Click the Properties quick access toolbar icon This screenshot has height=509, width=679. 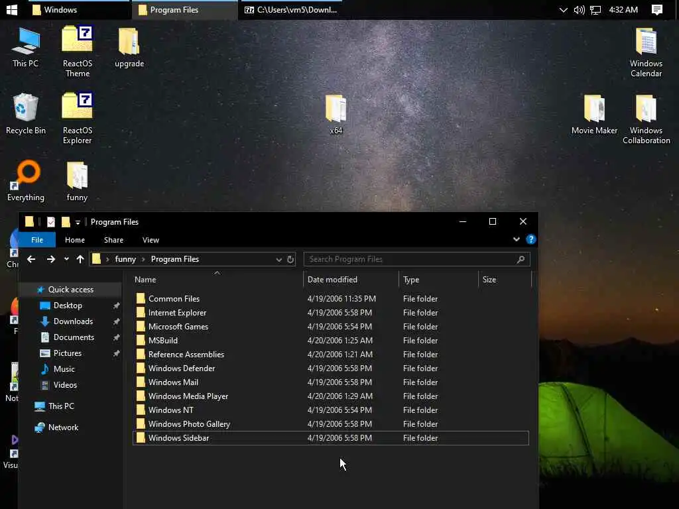tap(51, 222)
